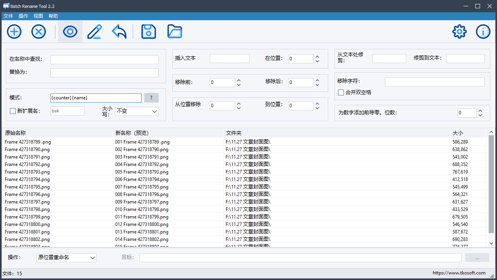This screenshot has height=280, width=497.
Task: Click the new extension bak field
Action: point(67,111)
